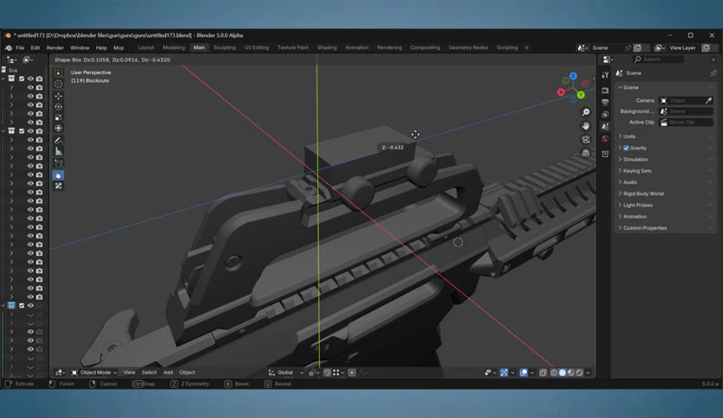Expand the Keying Sets panel
This screenshot has height=418, width=723.
637,171
